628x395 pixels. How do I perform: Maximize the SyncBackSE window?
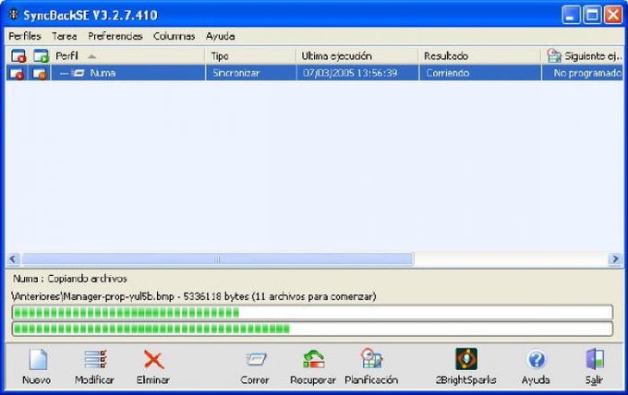click(x=592, y=15)
